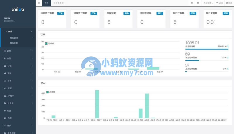Open 商品分类 in the sidebar
Viewport: 234px width, 134px height.
point(14,43)
